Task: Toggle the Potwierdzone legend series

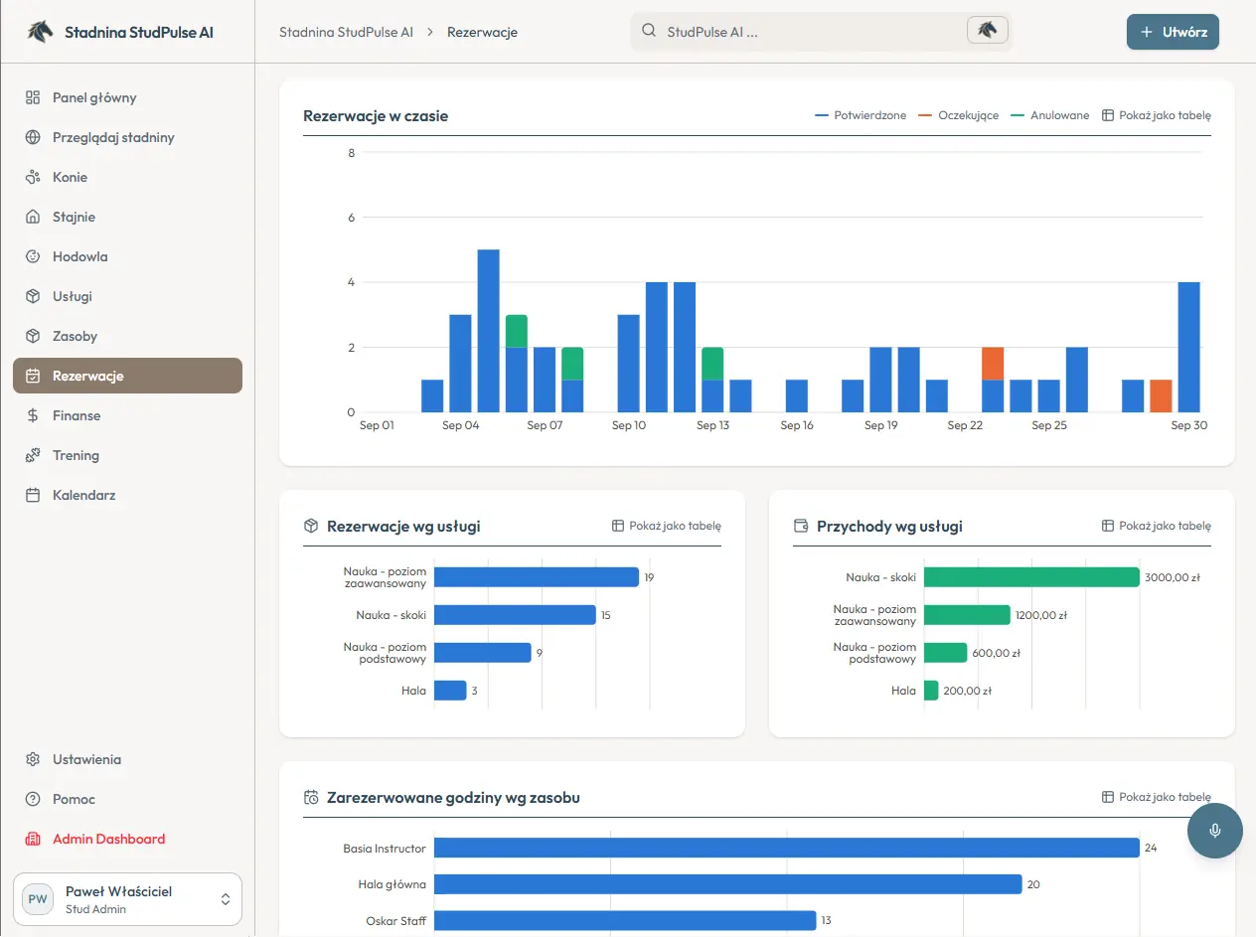Action: [861, 115]
